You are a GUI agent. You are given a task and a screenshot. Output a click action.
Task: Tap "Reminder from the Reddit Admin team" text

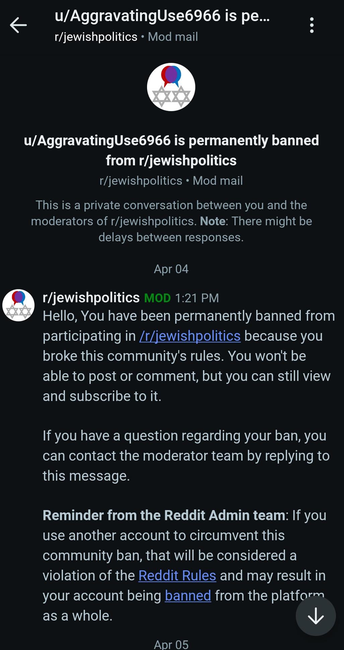[164, 515]
